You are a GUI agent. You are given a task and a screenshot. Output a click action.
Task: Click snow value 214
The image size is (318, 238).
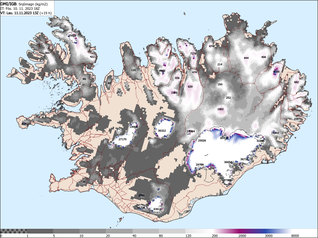(220, 64)
